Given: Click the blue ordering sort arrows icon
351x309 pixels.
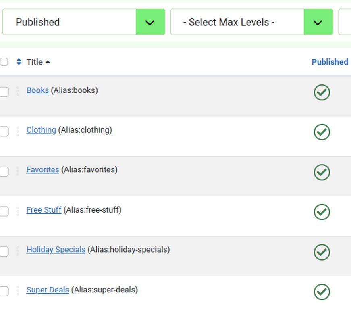Looking at the screenshot, I should tap(19, 62).
